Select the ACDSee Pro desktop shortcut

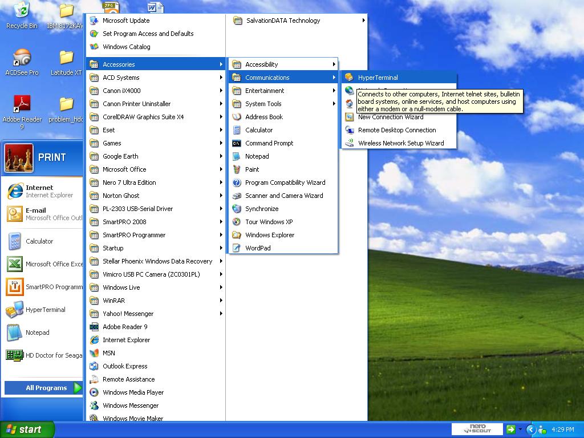coord(22,63)
